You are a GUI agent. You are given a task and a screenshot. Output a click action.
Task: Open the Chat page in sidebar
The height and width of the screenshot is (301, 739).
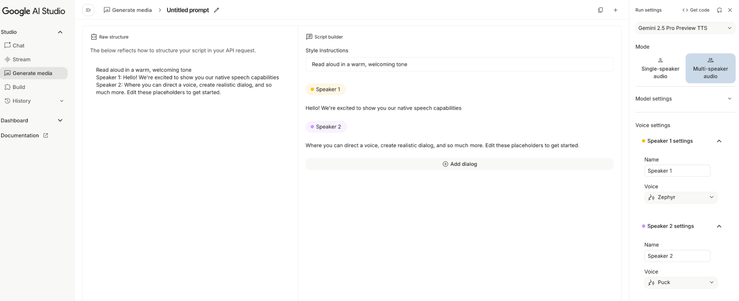pos(18,45)
